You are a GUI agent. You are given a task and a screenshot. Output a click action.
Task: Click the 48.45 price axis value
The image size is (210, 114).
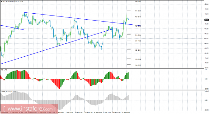point(207,14)
